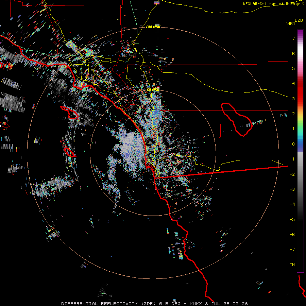The height and width of the screenshot is (306, 306).
Task: Click the ZDR color scale bar
Action: tap(300, 151)
